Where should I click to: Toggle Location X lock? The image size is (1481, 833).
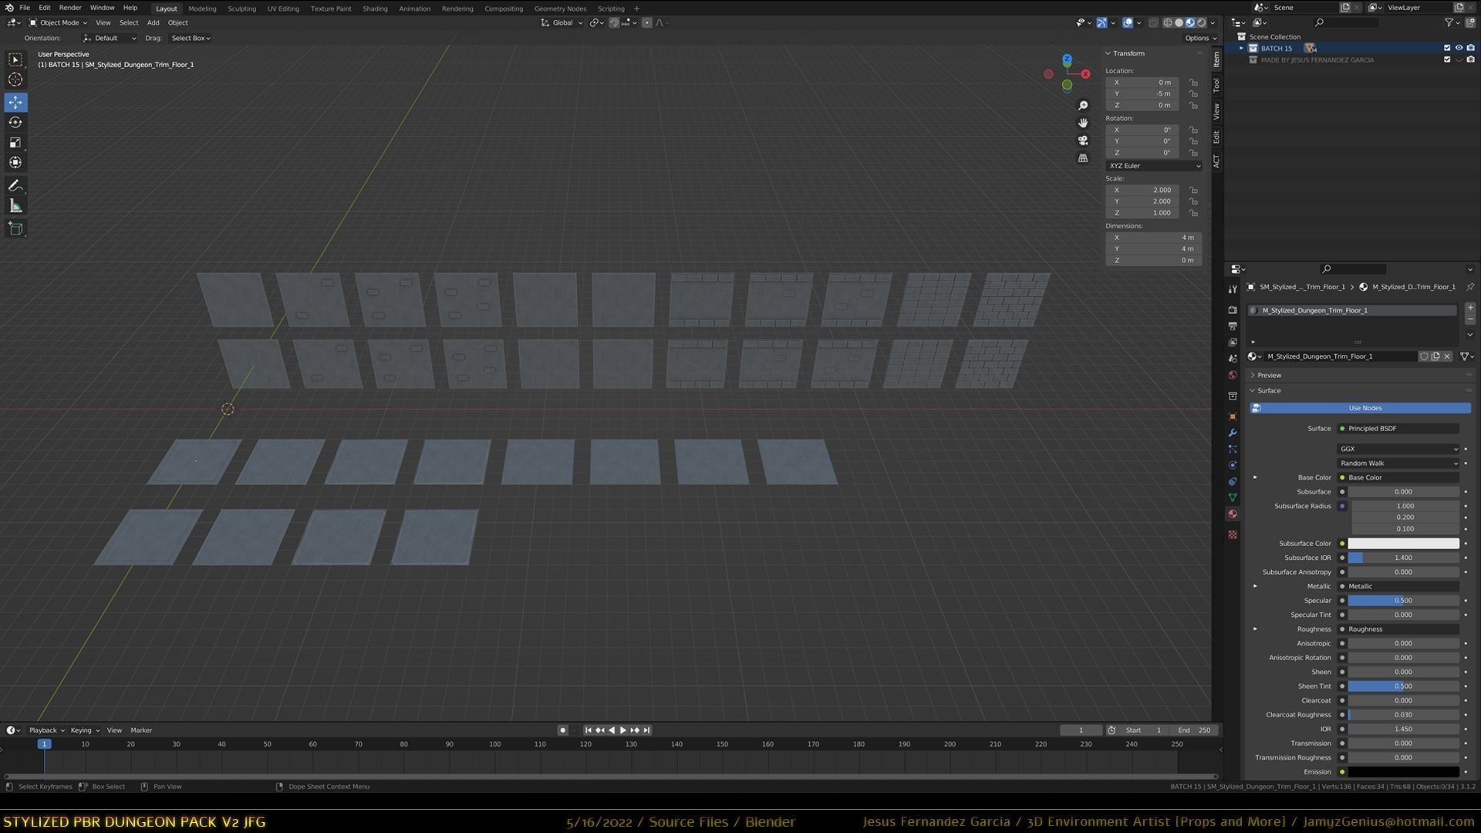click(1193, 83)
